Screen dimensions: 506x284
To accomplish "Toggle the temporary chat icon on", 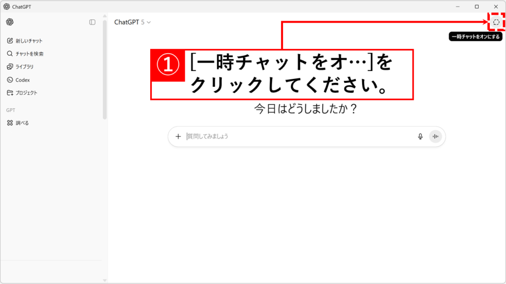I will point(496,22).
